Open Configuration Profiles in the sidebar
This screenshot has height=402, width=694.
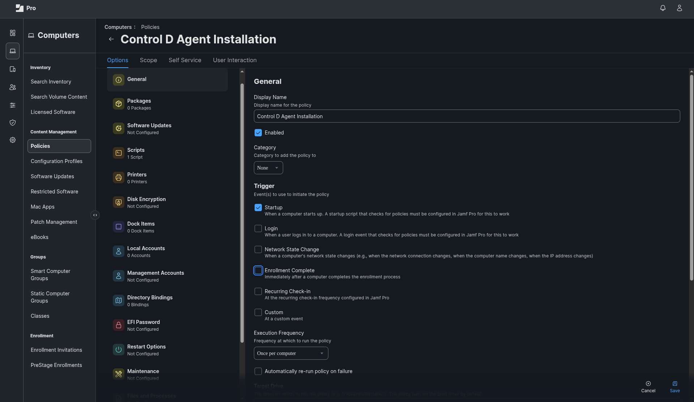(x=56, y=161)
